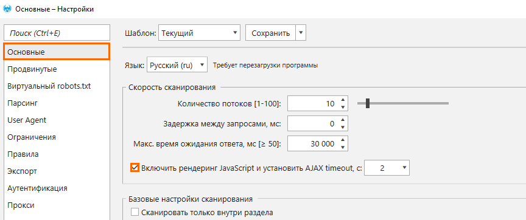Decrease Количество потоков with down arrow

point(343,108)
